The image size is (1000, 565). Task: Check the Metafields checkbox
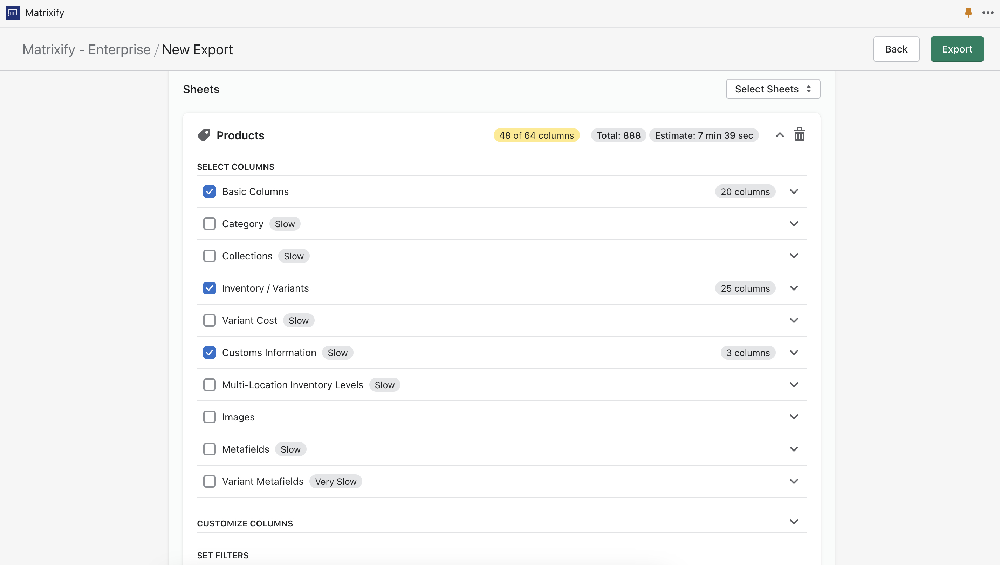tap(209, 449)
